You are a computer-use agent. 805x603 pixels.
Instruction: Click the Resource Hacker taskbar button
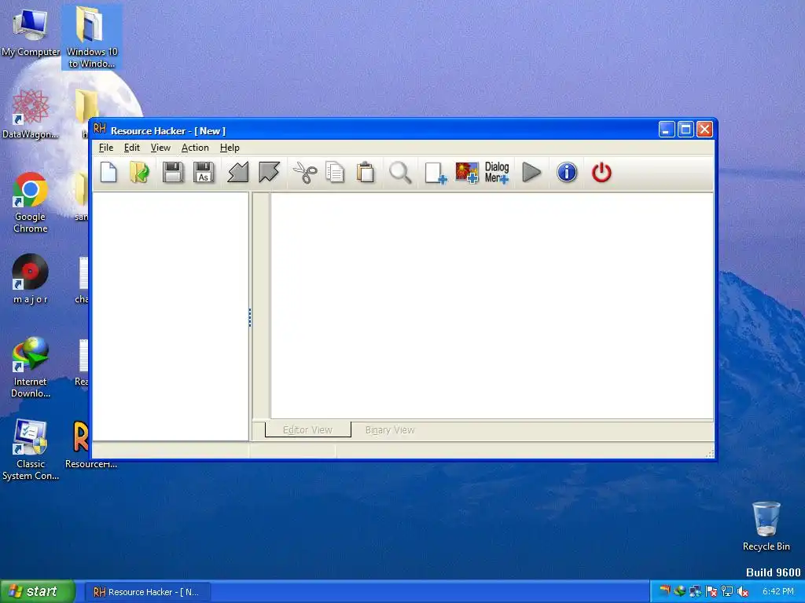click(x=147, y=592)
